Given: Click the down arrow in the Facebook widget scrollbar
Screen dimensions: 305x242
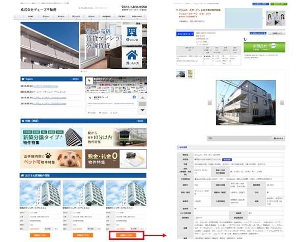Looking at the screenshot, I should [x=142, y=110].
